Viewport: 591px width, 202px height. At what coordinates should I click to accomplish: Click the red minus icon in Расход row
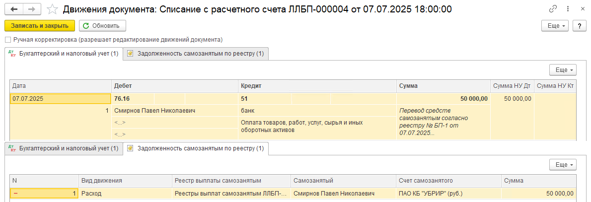15,194
